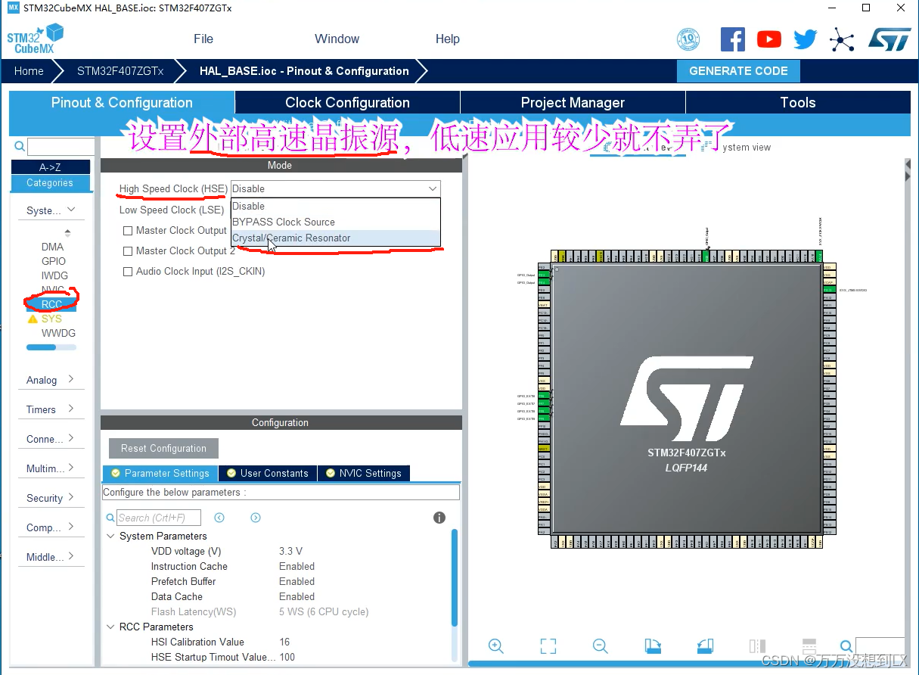Open the User Constants tab

pos(268,473)
